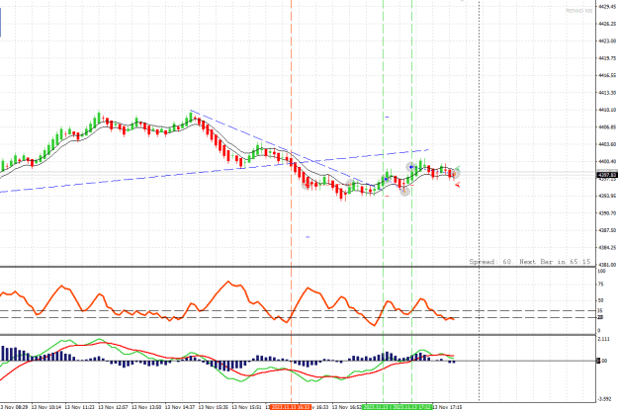Click the 75 level label of oscillator pane
The width and height of the screenshot is (618, 410).
click(x=601, y=285)
